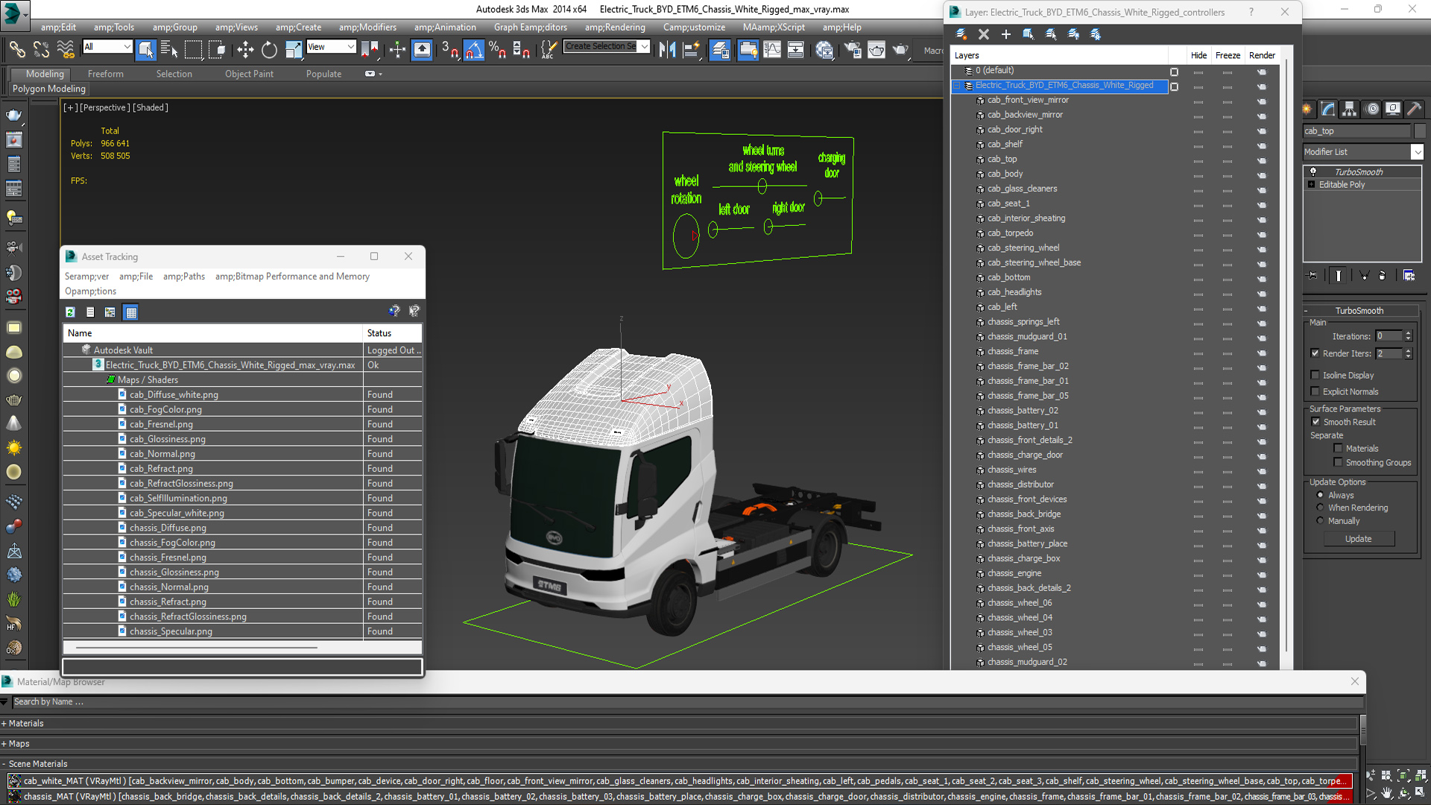Open the Curve Editor icon
This screenshot has width=1431, height=805.
[772, 49]
